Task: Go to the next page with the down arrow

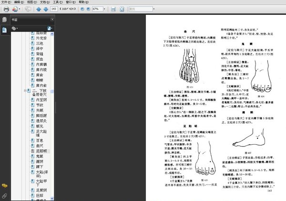Action: [46, 9]
